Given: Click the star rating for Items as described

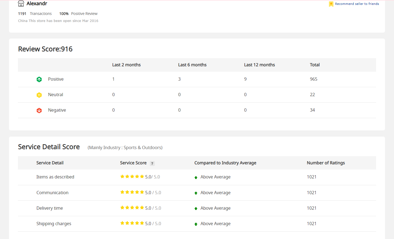Looking at the screenshot, I should pos(132,177).
